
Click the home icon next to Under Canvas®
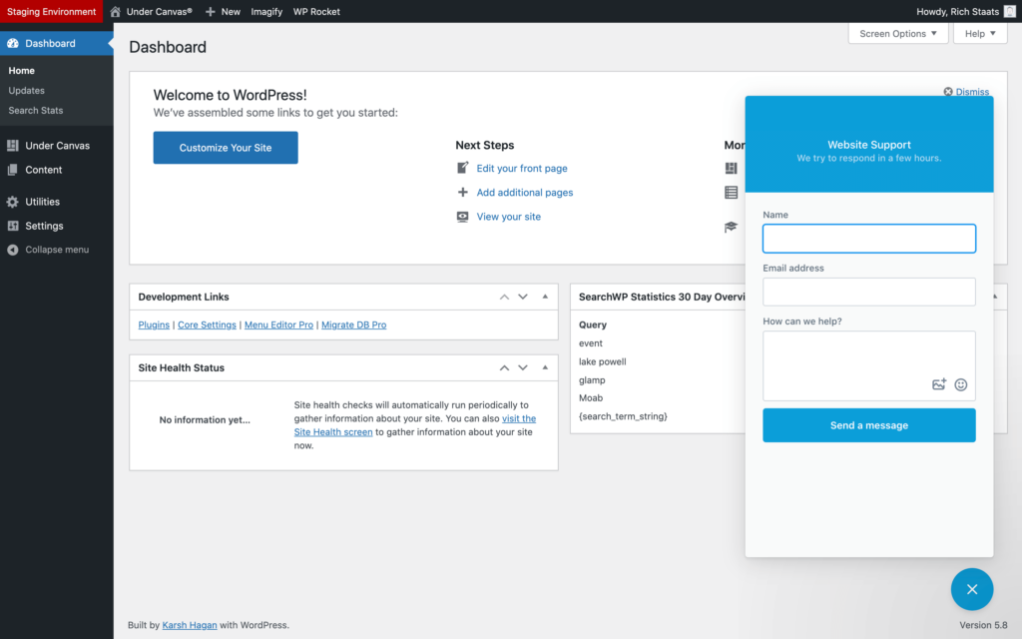114,11
